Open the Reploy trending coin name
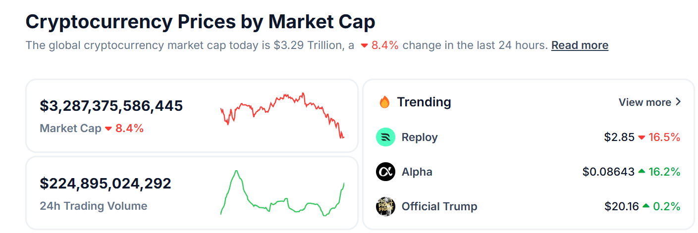 (420, 137)
